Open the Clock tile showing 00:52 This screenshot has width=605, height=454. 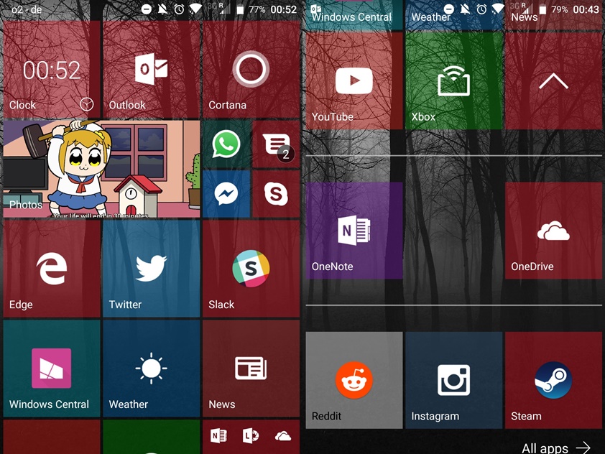(x=52, y=70)
